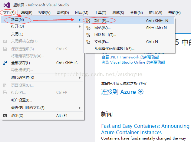Open the 文件(F) menu

pos(9,12)
